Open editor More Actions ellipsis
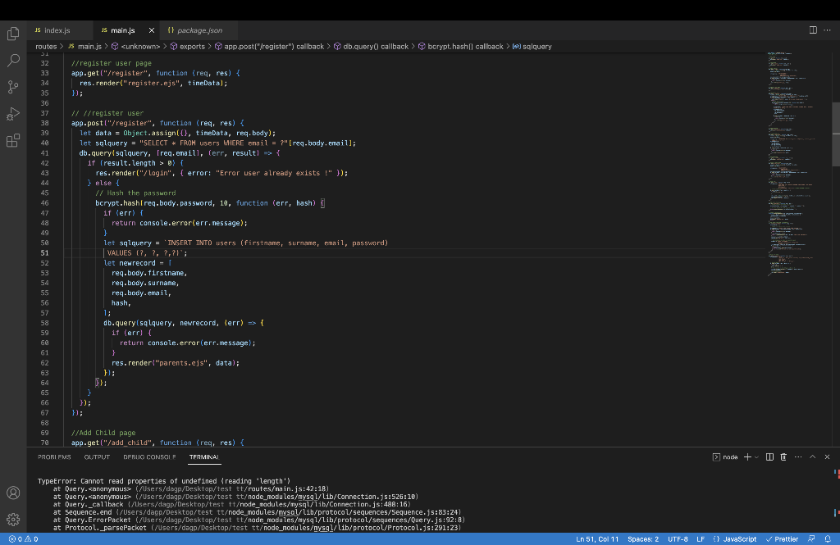The width and height of the screenshot is (840, 545). (827, 30)
